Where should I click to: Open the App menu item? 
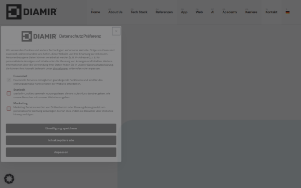point(184,12)
